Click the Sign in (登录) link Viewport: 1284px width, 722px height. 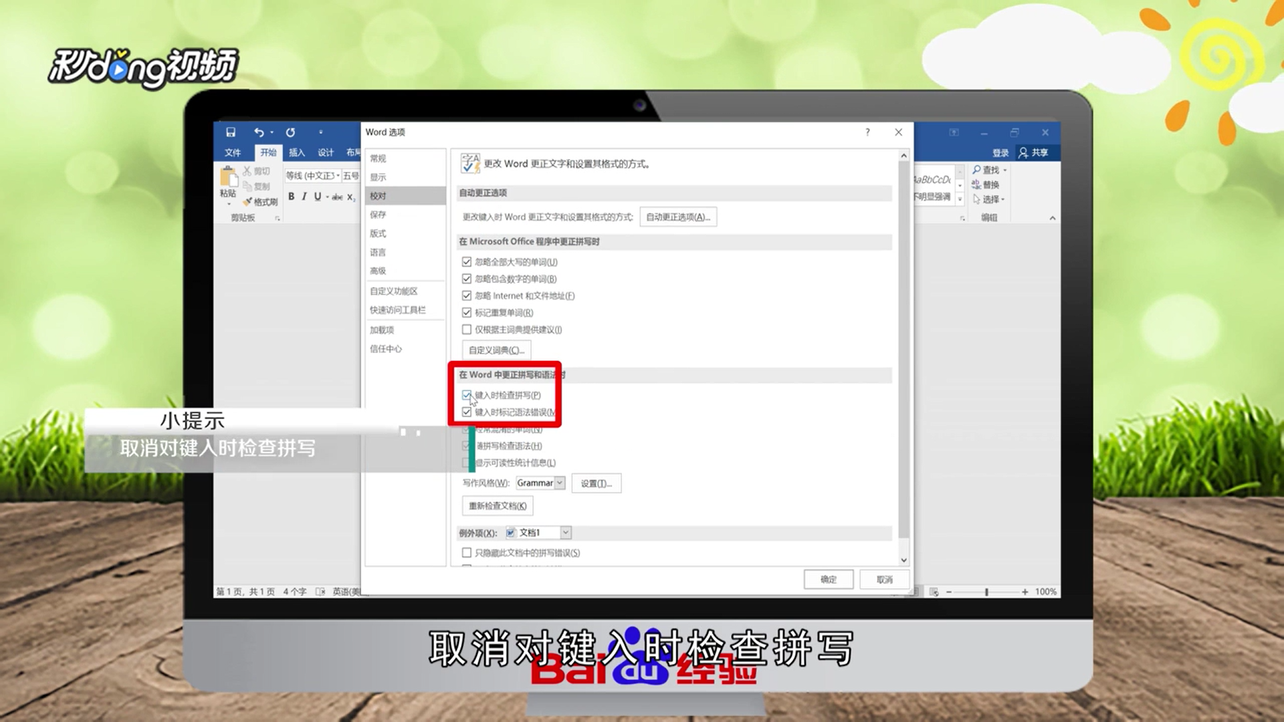[1000, 152]
